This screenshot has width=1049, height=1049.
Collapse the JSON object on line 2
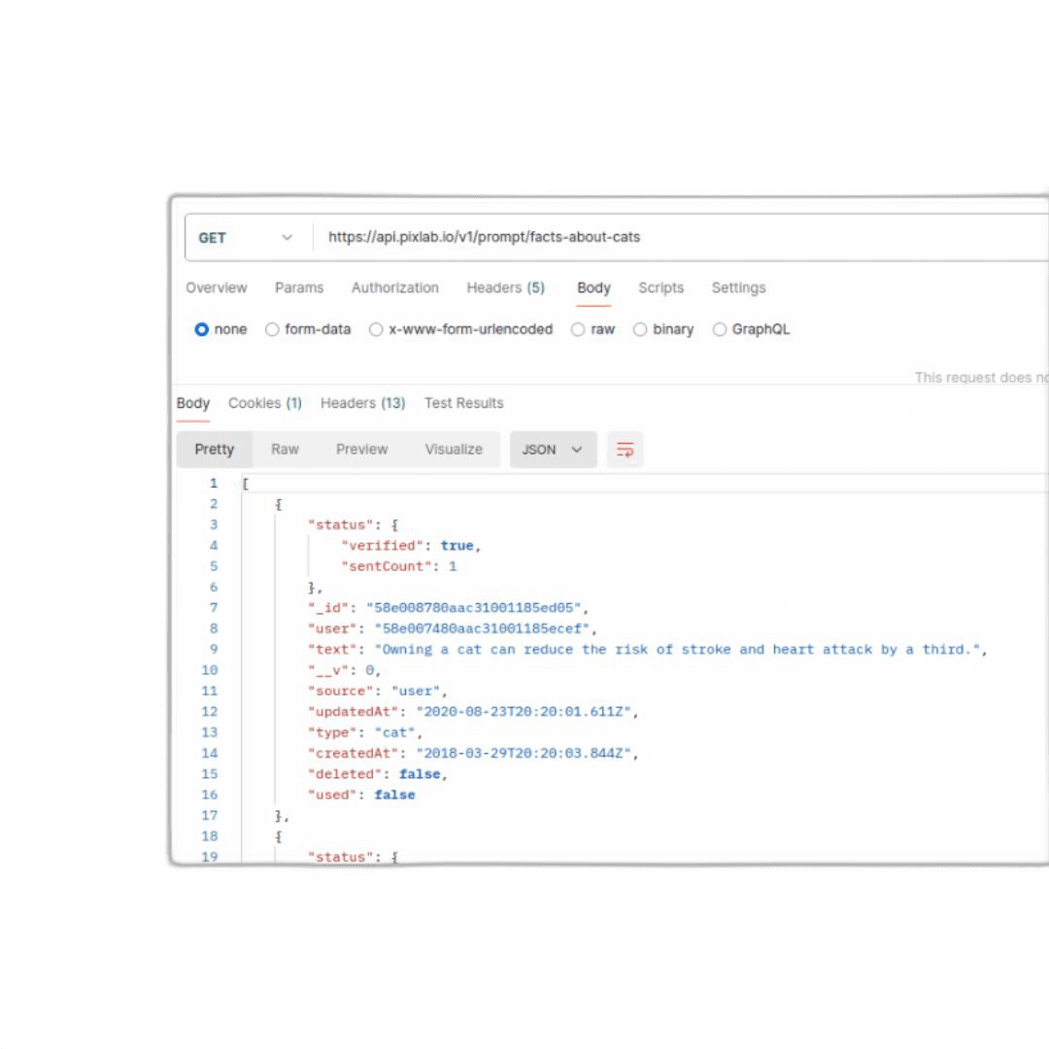(x=279, y=504)
